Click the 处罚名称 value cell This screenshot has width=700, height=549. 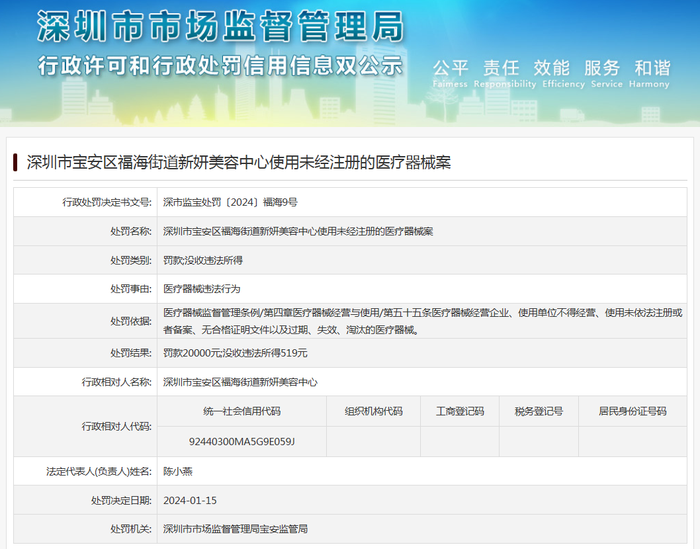click(298, 232)
